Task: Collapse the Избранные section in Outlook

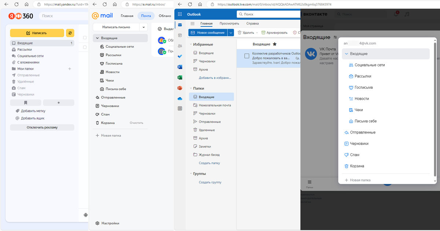Action: click(191, 44)
